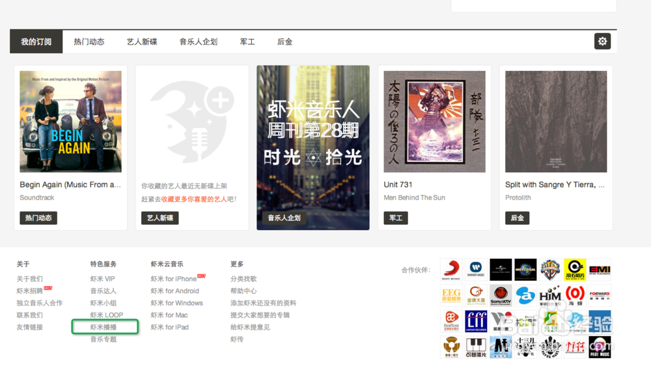Open the 十三月 partner logo
The image size is (651, 368).
point(525,347)
